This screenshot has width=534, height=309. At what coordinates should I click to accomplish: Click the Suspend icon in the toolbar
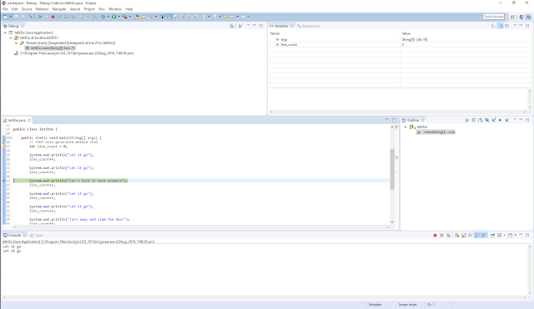pyautogui.click(x=46, y=17)
